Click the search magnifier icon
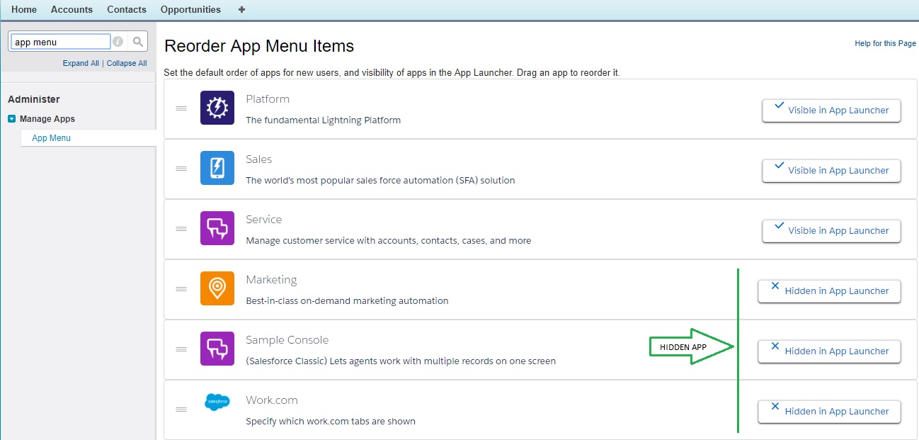 click(x=137, y=41)
